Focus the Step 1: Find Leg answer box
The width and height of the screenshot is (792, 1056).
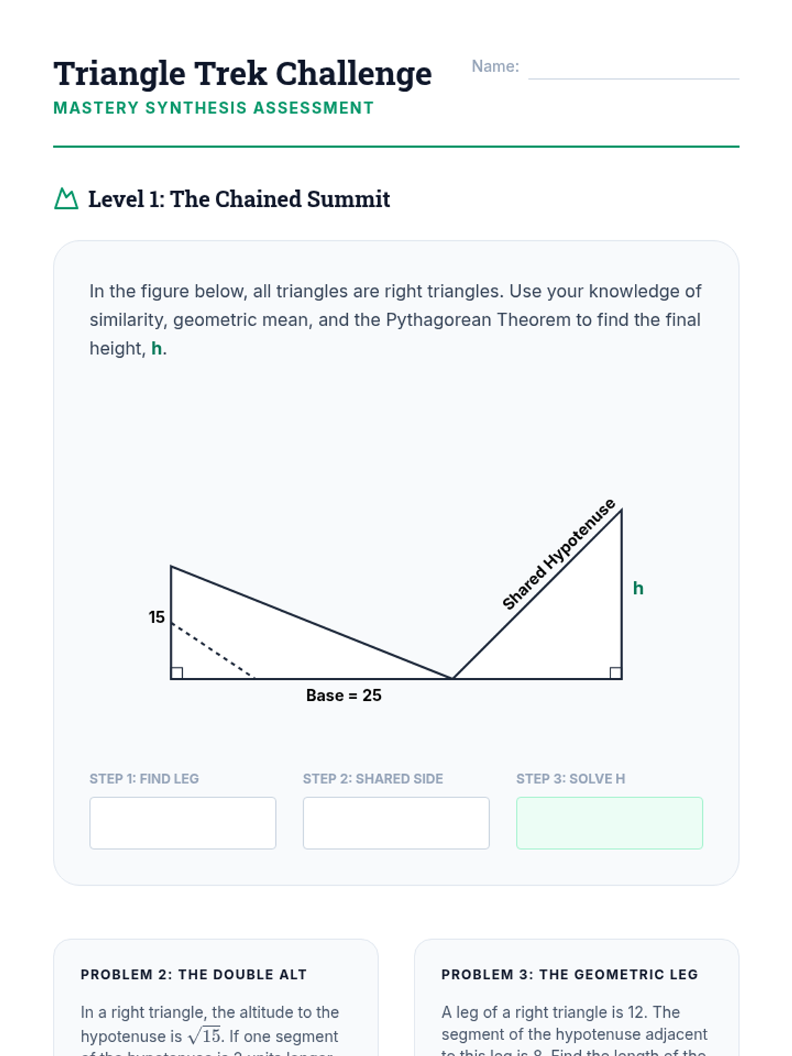tap(183, 823)
